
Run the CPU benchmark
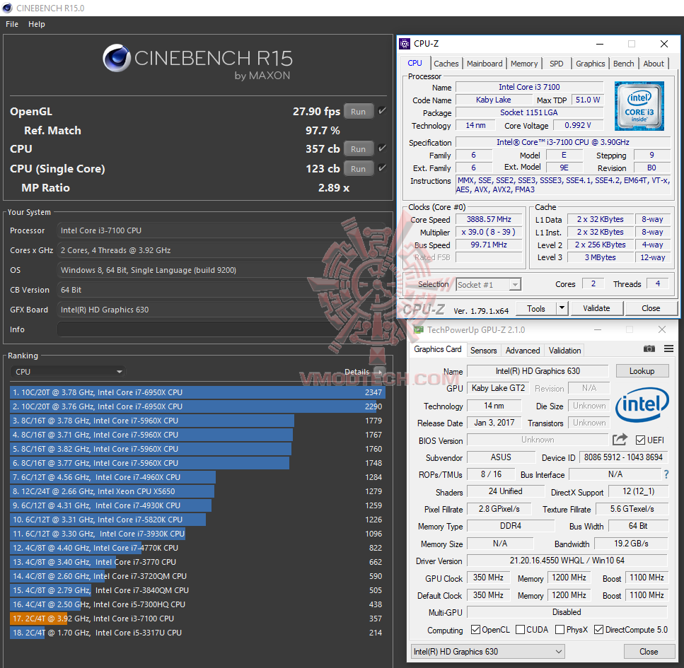click(x=358, y=148)
